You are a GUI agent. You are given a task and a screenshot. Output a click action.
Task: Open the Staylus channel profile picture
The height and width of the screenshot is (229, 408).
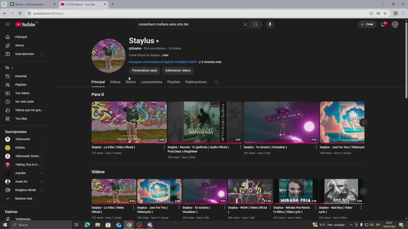point(108,56)
